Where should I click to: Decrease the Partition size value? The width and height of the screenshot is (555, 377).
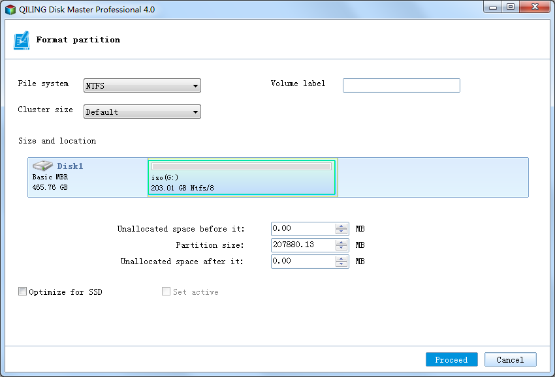point(341,248)
